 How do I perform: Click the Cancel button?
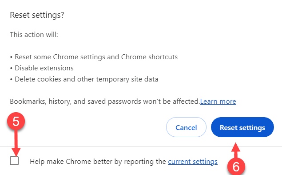pyautogui.click(x=186, y=127)
